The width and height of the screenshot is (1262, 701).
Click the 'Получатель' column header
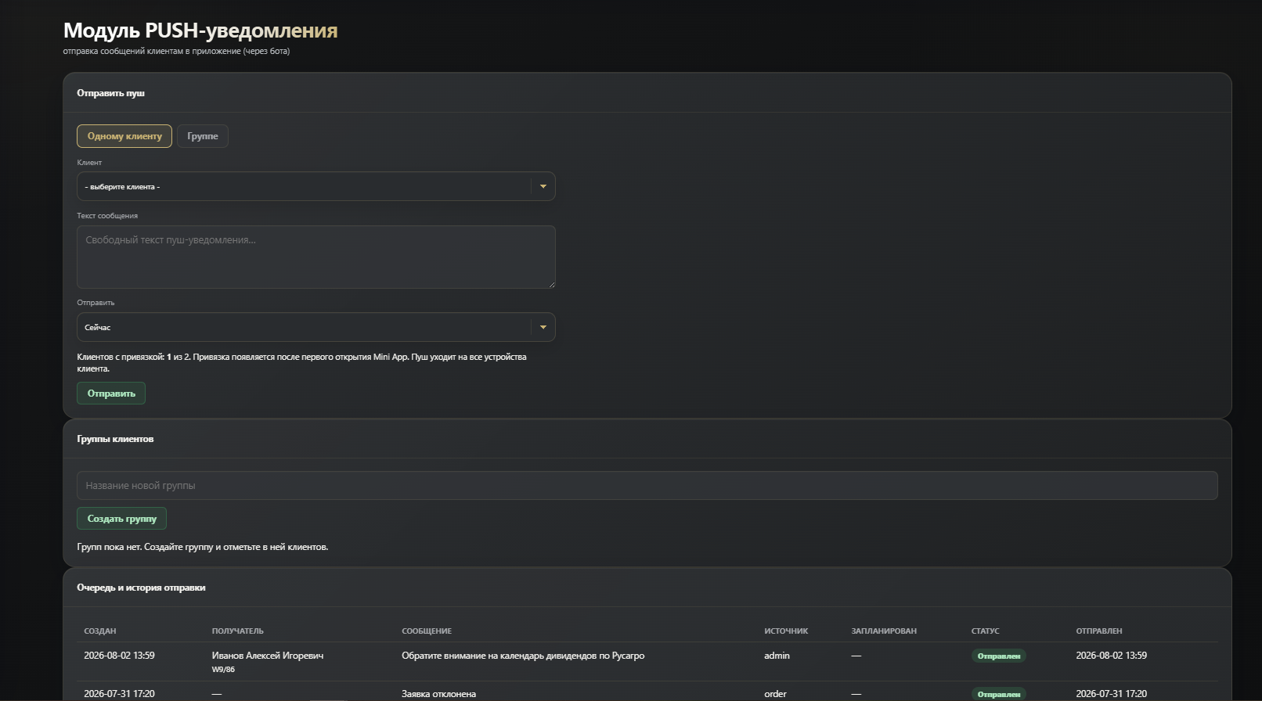238,631
